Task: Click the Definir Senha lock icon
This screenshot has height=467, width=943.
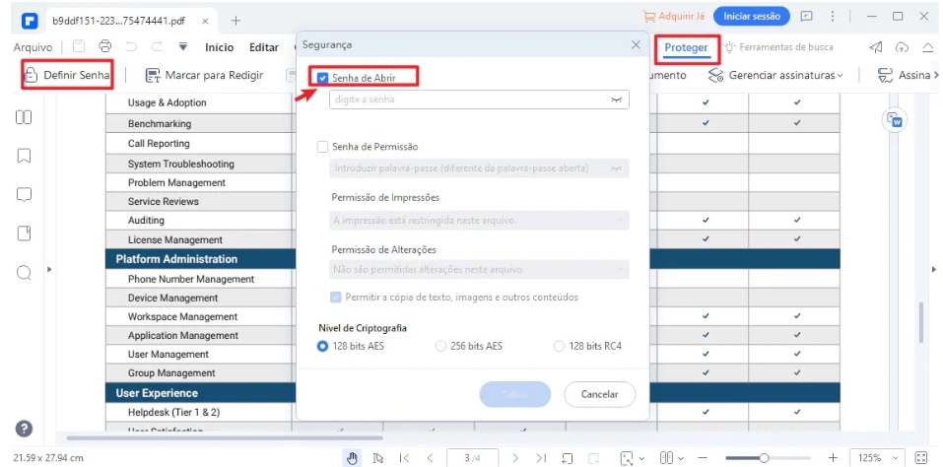Action: (x=32, y=75)
